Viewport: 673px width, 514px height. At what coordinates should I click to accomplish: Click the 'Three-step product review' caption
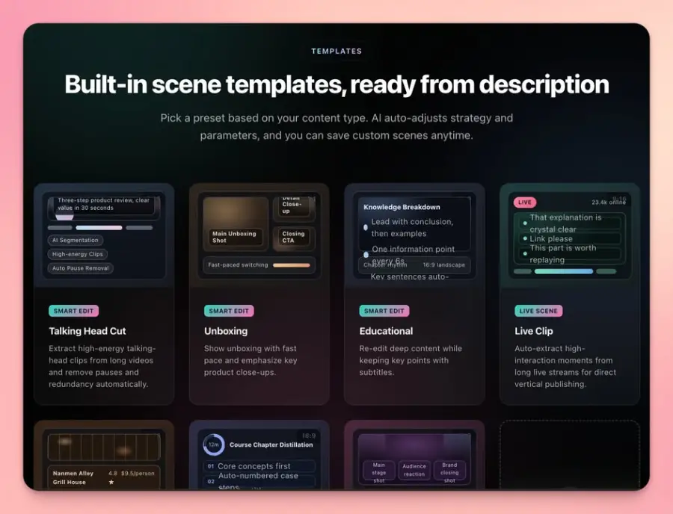pos(103,204)
